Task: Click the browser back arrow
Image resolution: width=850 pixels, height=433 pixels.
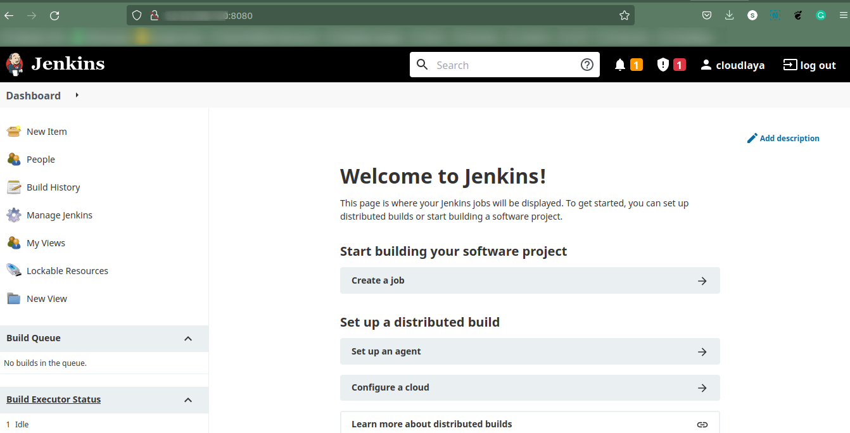Action: [9, 15]
